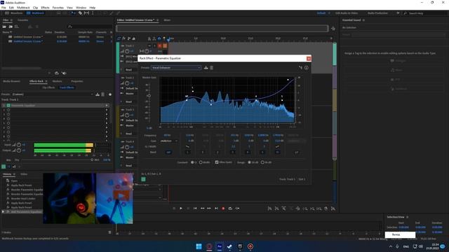Select the Slip tool in top toolbar

point(86,13)
